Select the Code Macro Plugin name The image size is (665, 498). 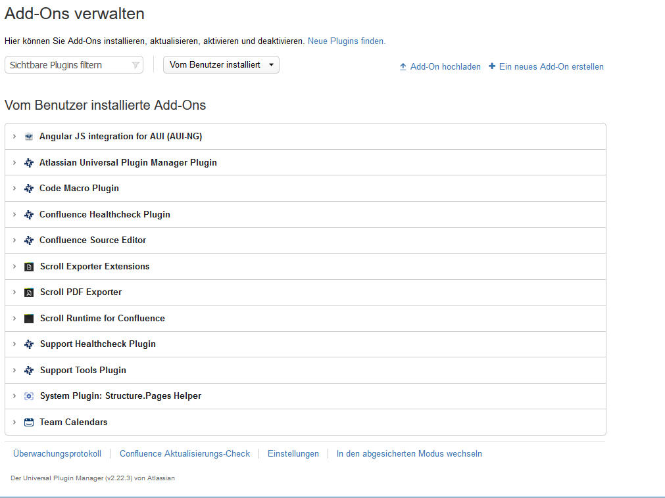point(80,189)
